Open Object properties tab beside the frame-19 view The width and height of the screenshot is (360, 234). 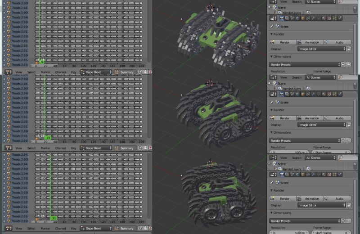click(x=303, y=94)
